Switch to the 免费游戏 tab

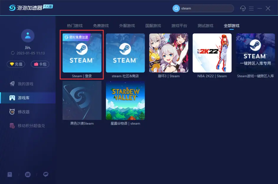[101, 26]
